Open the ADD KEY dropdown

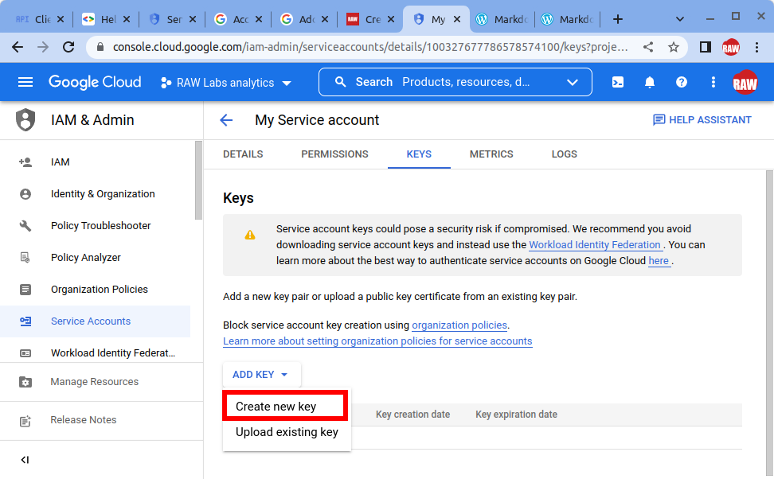pyautogui.click(x=261, y=375)
